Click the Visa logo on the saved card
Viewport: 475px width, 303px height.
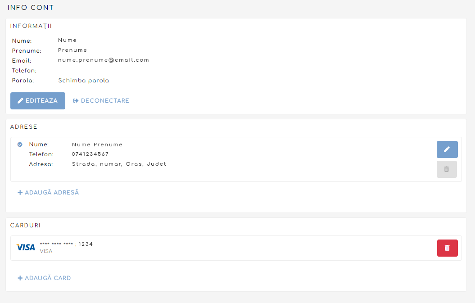point(26,247)
